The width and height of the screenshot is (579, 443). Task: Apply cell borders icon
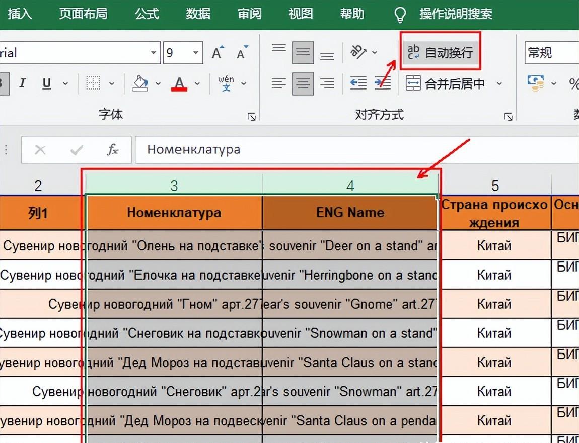pyautogui.click(x=93, y=83)
